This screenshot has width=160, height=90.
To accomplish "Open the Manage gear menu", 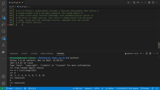I will [3, 83].
